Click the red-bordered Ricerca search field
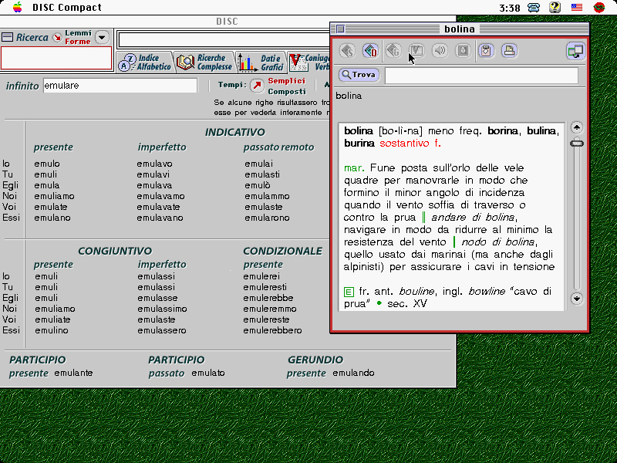617x463 pixels. (x=56, y=58)
